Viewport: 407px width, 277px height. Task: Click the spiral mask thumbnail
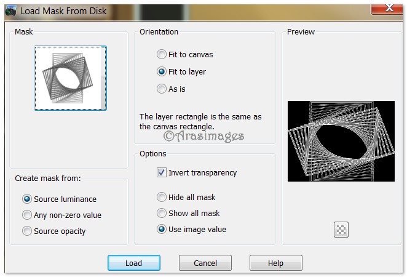click(x=69, y=78)
